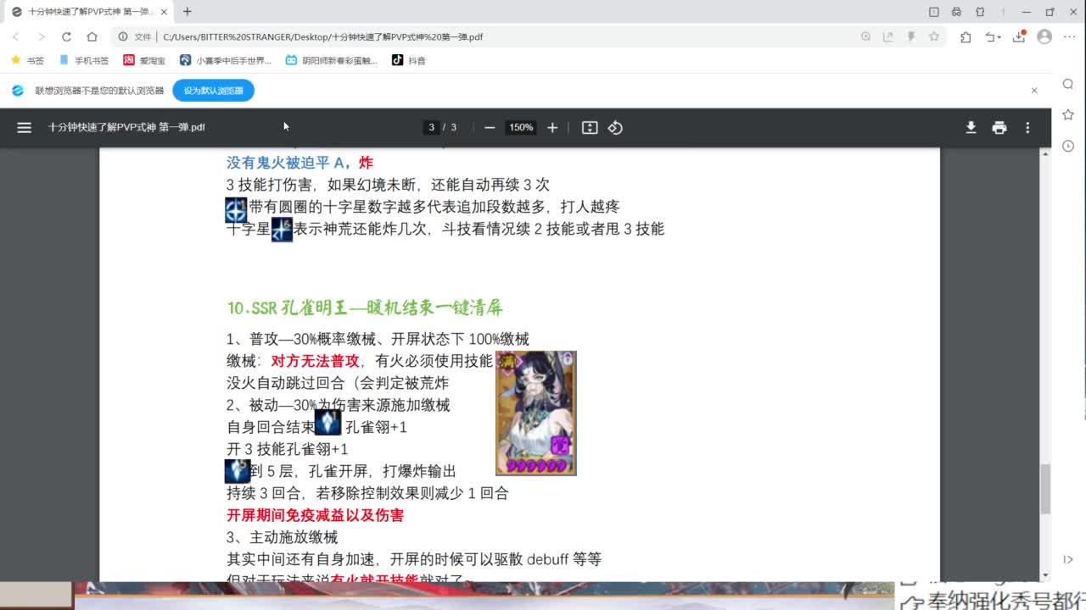
Task: Refresh the current page
Action: point(67,36)
